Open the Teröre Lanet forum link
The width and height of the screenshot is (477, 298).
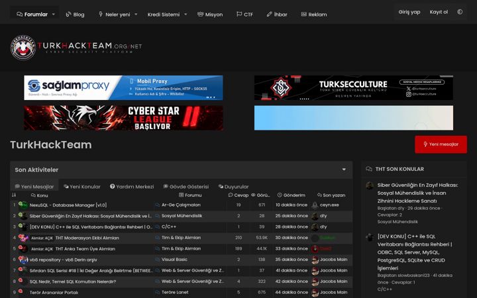click(175, 292)
